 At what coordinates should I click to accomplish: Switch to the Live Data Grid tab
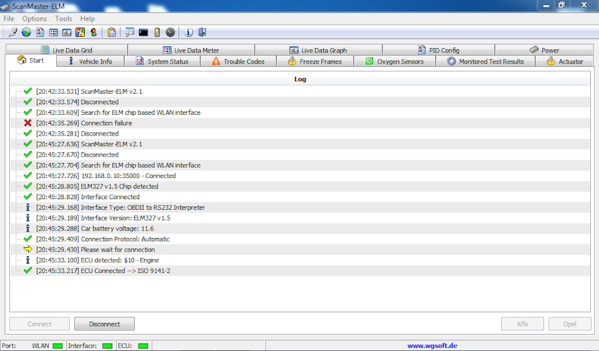click(x=67, y=50)
